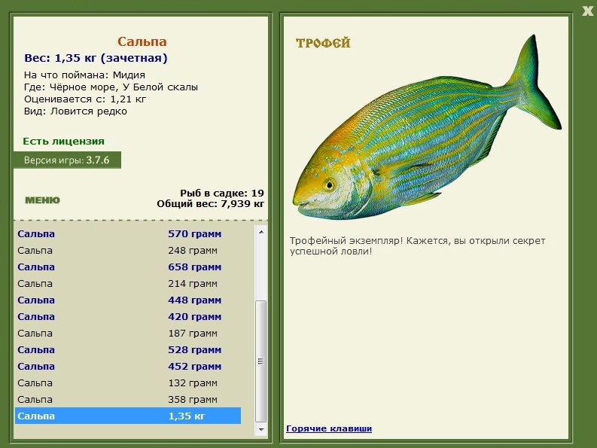The height and width of the screenshot is (448, 597).
Task: Click the fish list scrollbar thumb
Action: tap(260, 361)
